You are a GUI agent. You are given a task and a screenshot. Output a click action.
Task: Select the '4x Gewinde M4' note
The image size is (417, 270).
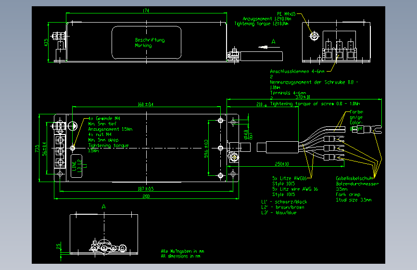104,118
